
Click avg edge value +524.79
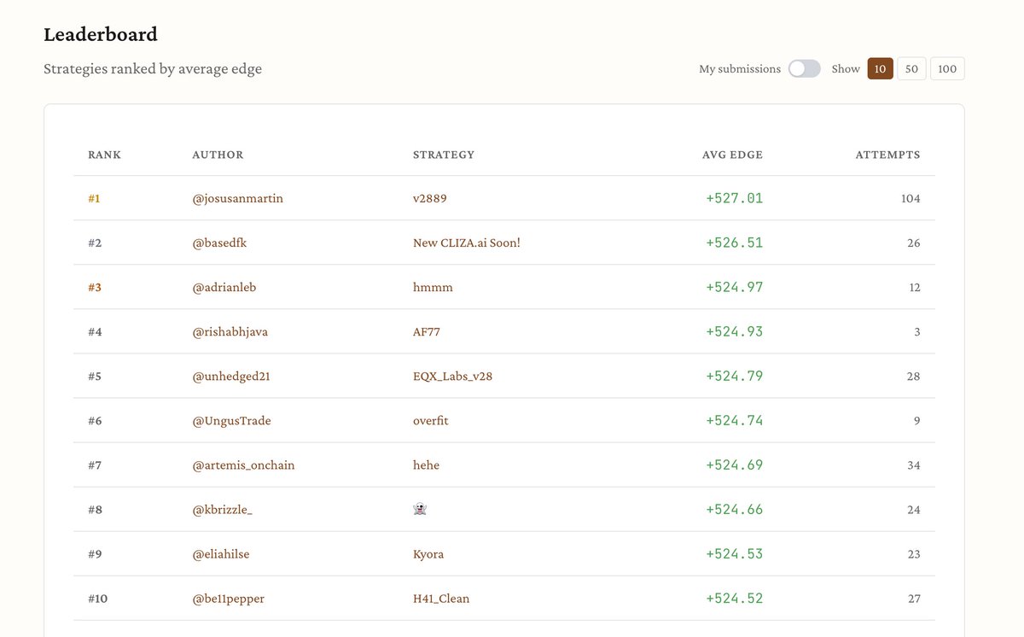(x=735, y=376)
